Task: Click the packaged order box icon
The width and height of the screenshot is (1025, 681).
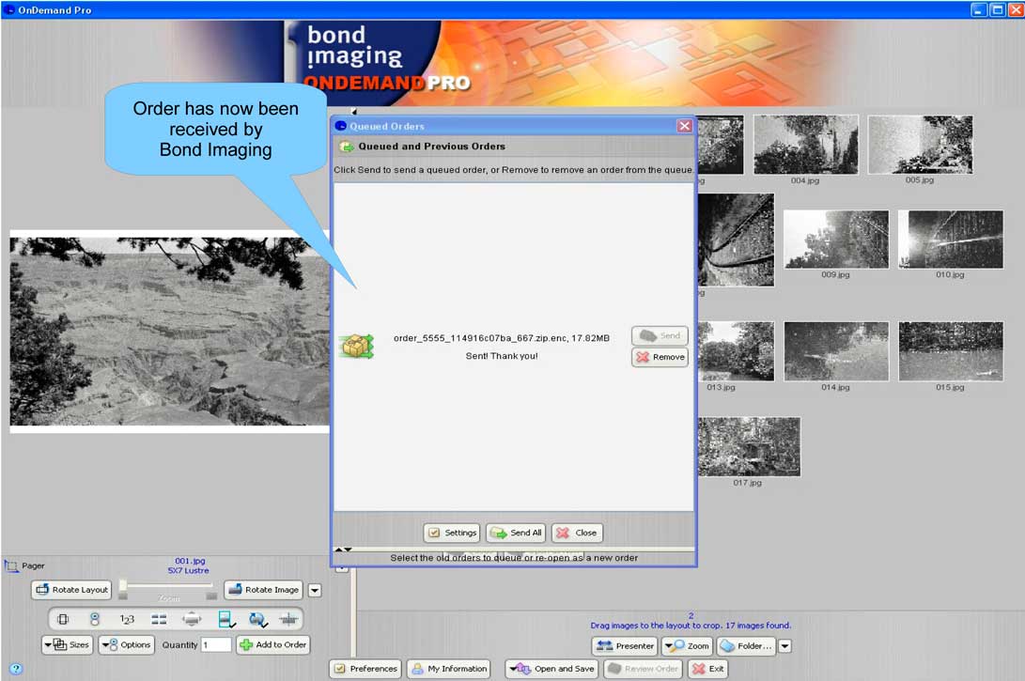Action: (x=356, y=347)
